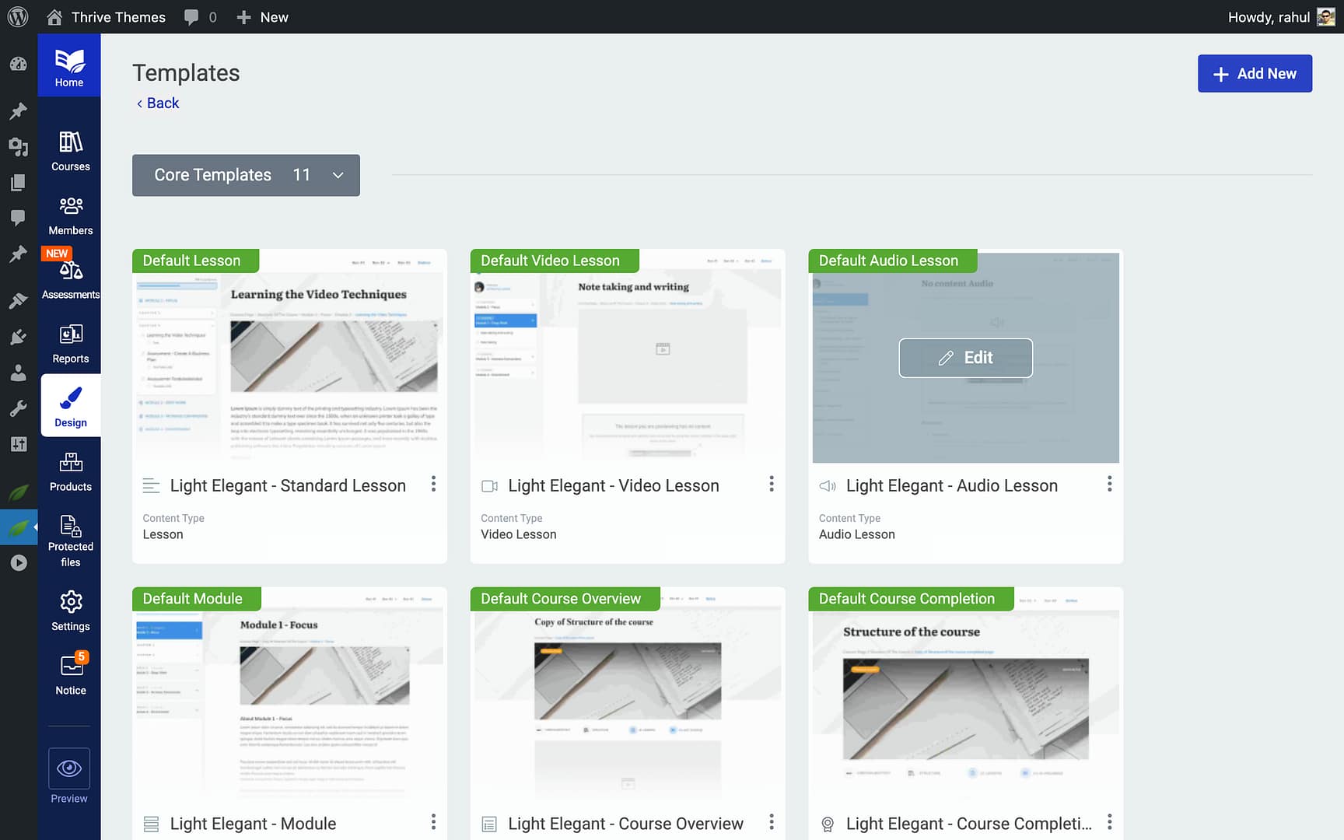The width and height of the screenshot is (1344, 840).
Task: Open the Products section
Action: [x=70, y=471]
